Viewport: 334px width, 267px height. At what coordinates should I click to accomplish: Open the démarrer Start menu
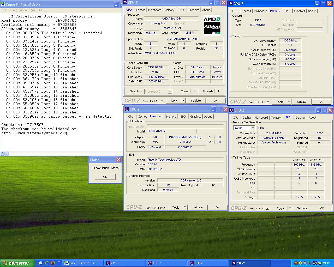tap(17, 263)
